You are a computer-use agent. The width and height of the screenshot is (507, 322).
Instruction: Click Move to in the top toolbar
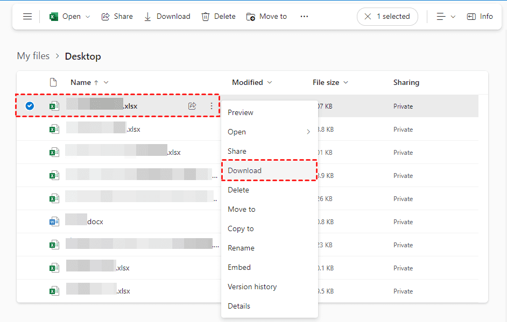(x=266, y=17)
